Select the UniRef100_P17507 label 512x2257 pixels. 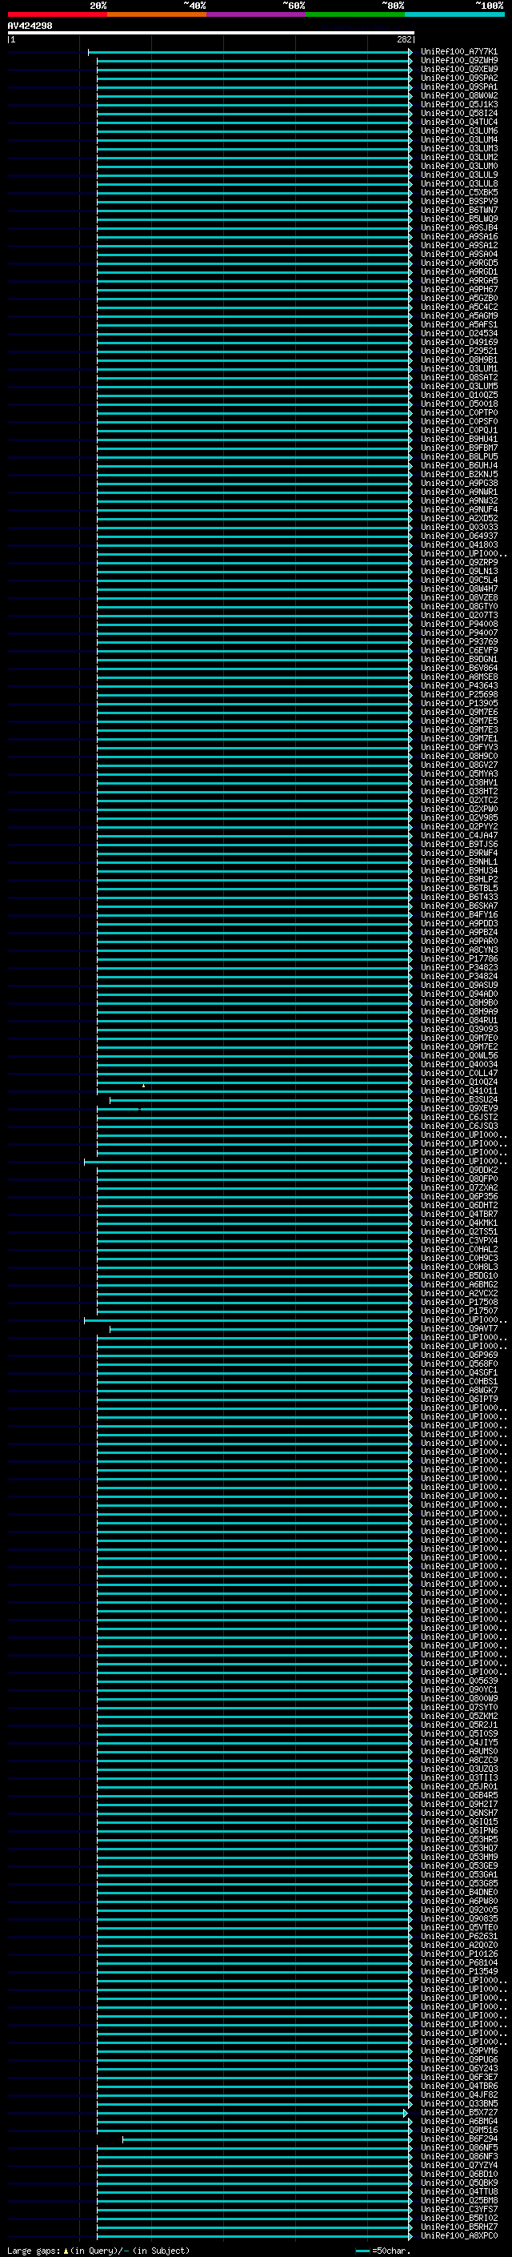pos(458,1311)
